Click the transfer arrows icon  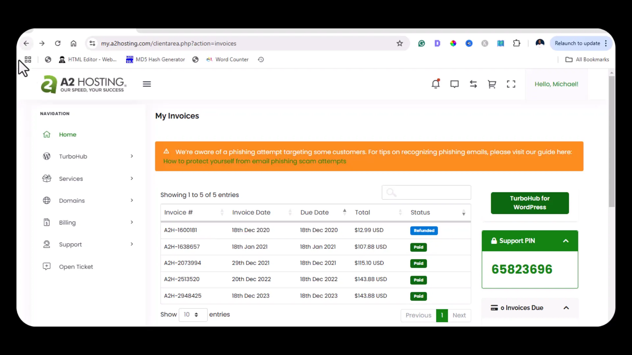tap(473, 84)
